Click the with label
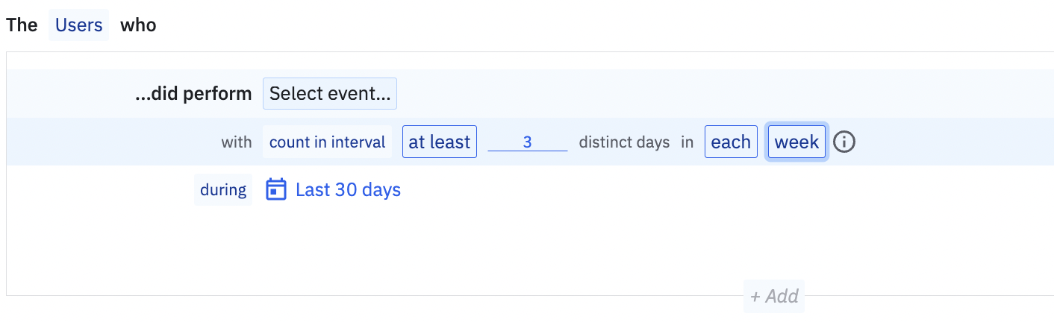 pos(237,142)
